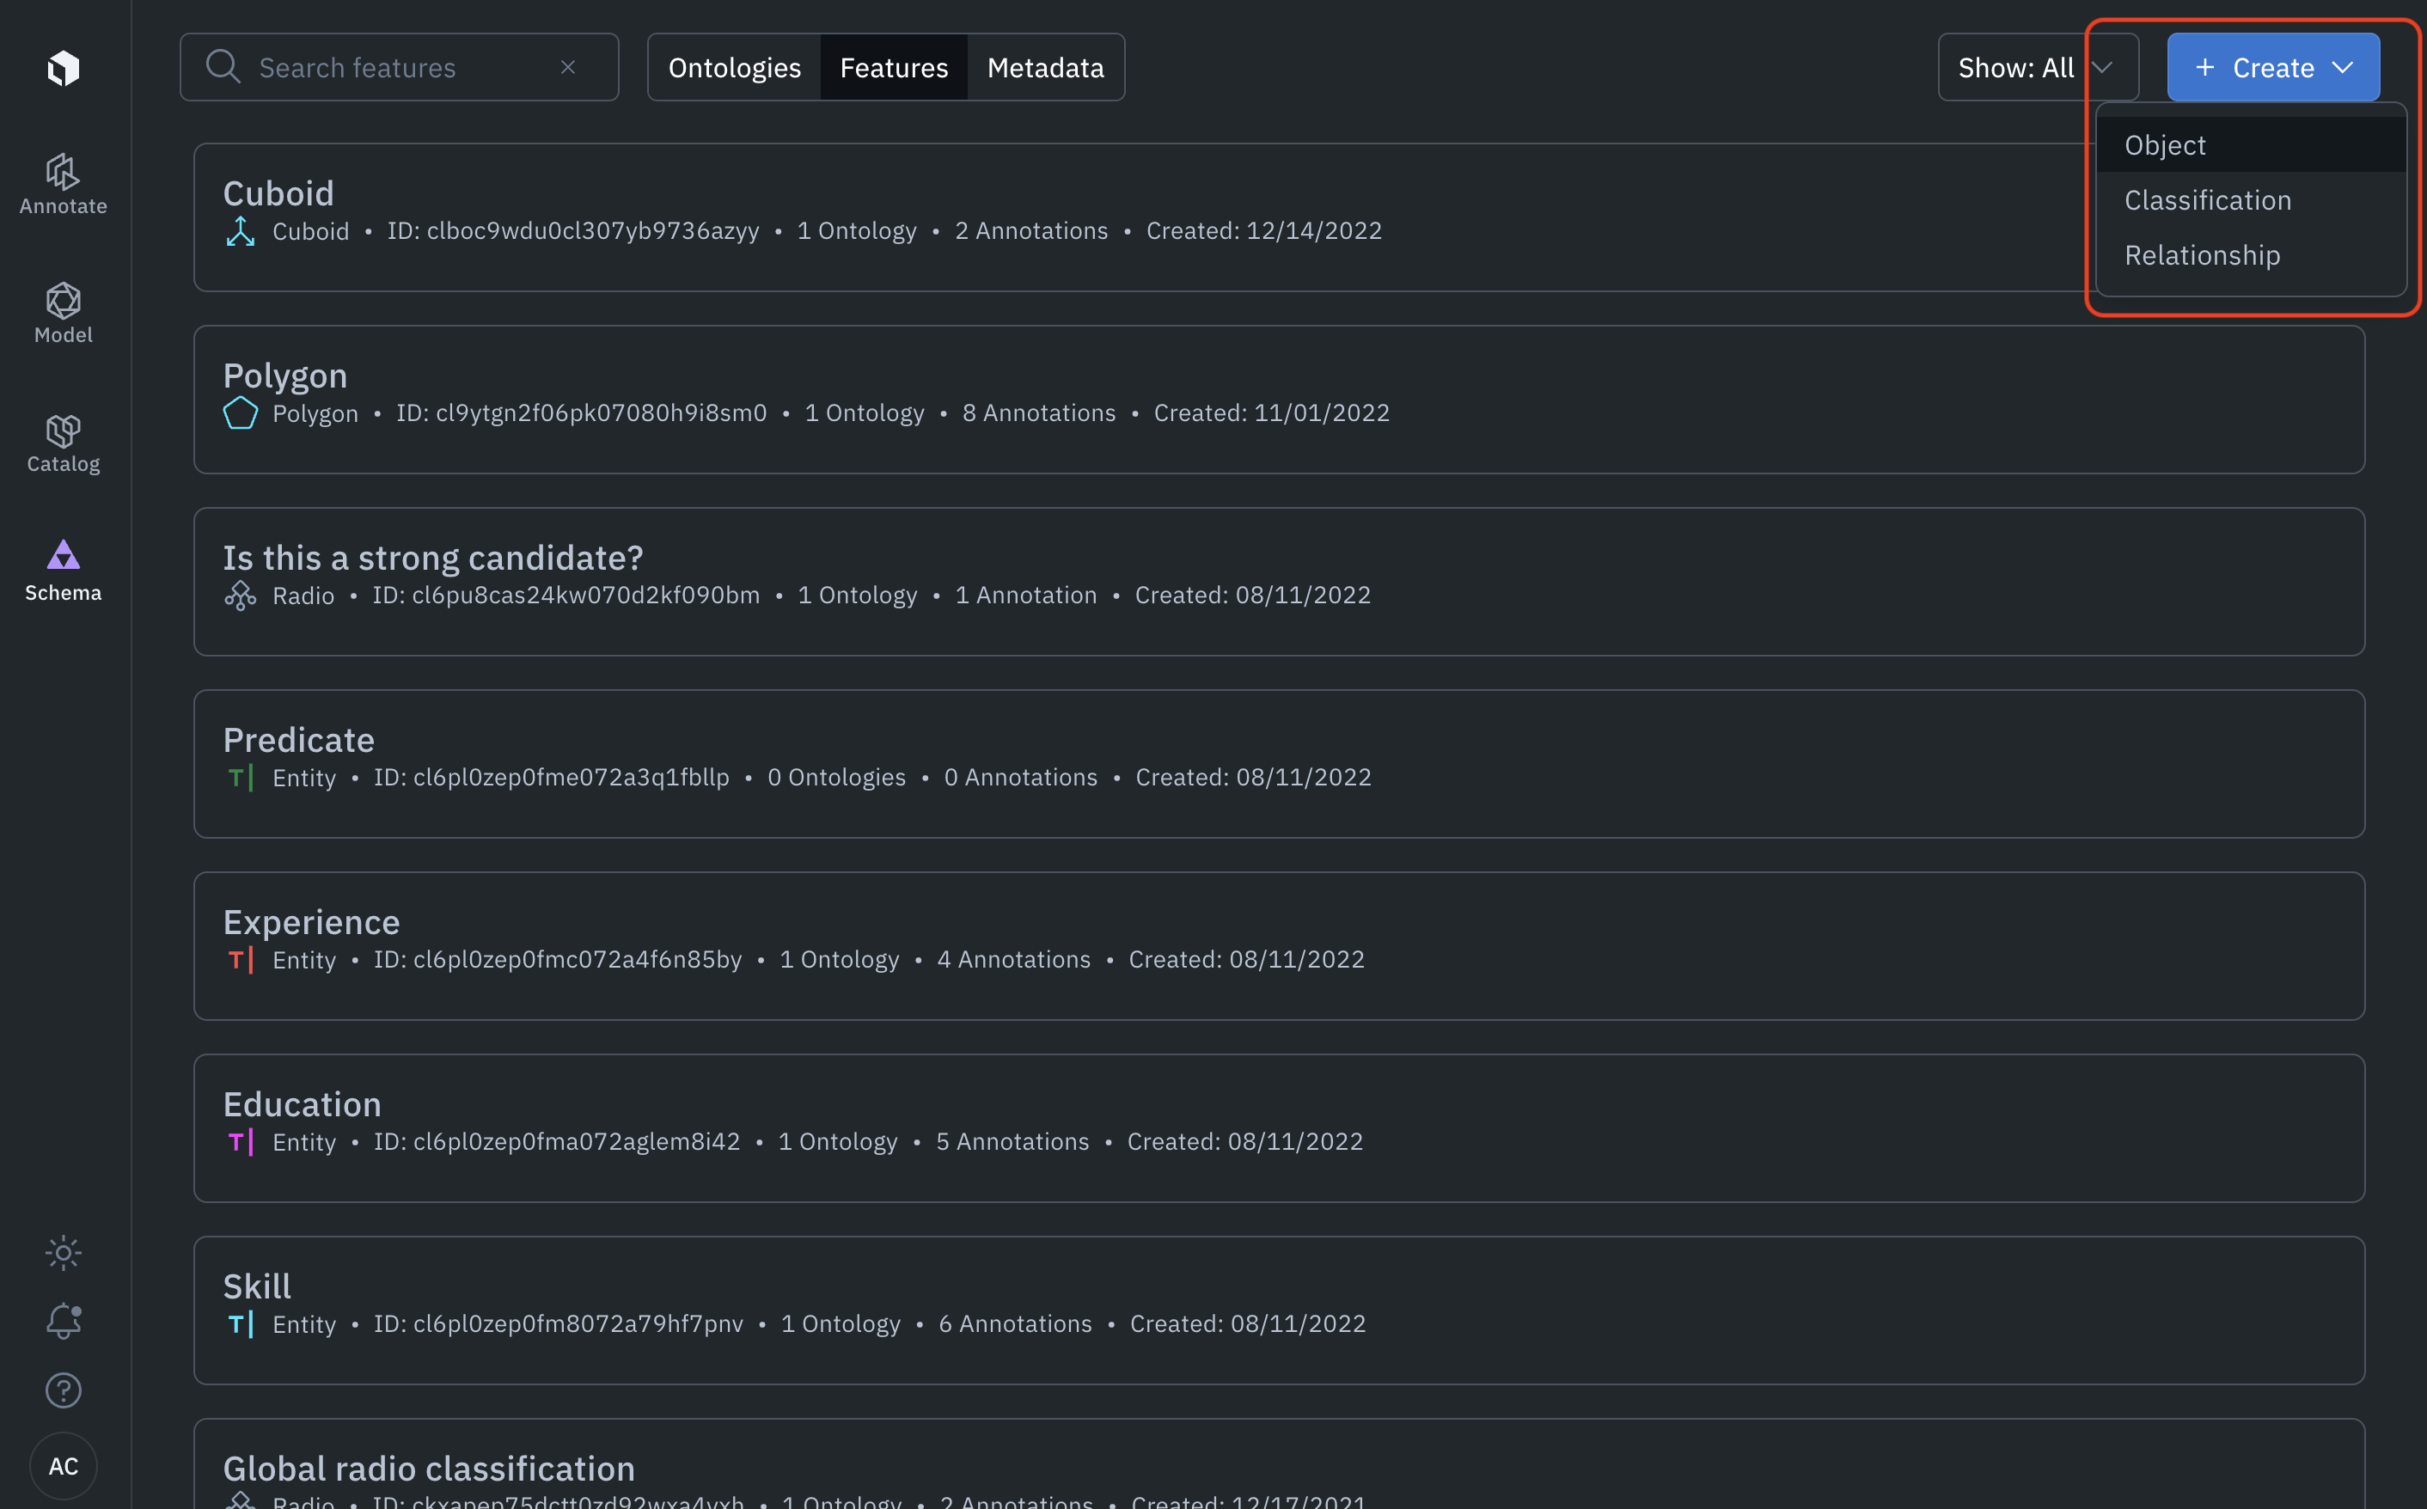2427x1509 pixels.
Task: Click the Create dropdown button
Action: pos(2272,67)
